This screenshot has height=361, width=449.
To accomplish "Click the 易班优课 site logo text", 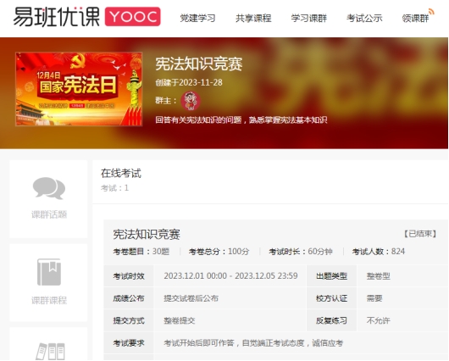I will click(57, 17).
